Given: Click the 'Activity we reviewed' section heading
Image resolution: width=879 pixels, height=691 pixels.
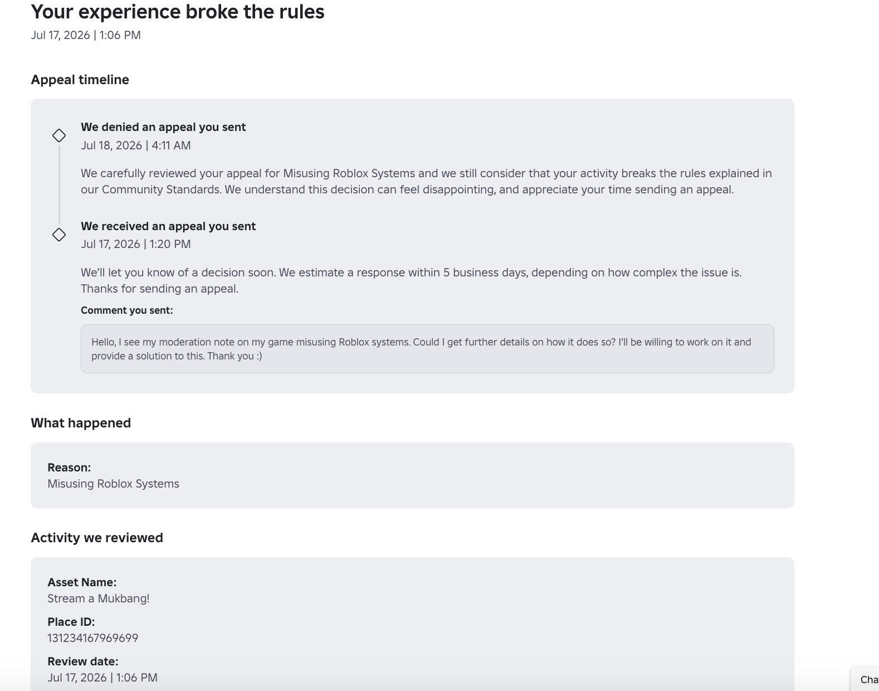Looking at the screenshot, I should coord(97,538).
